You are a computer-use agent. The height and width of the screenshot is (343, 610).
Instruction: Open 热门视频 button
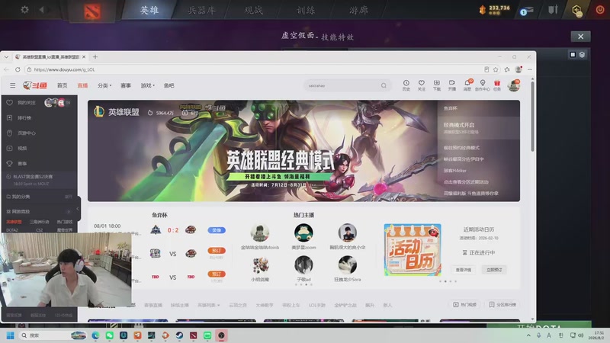pyautogui.click(x=465, y=304)
